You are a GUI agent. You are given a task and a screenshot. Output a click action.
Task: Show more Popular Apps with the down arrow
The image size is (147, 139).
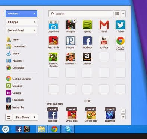[x=123, y=116]
